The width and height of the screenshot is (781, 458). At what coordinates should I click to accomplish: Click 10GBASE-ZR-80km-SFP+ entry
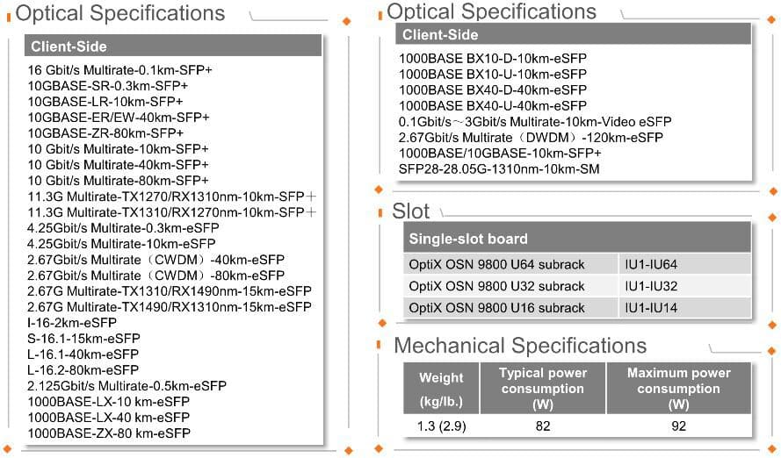(105, 133)
